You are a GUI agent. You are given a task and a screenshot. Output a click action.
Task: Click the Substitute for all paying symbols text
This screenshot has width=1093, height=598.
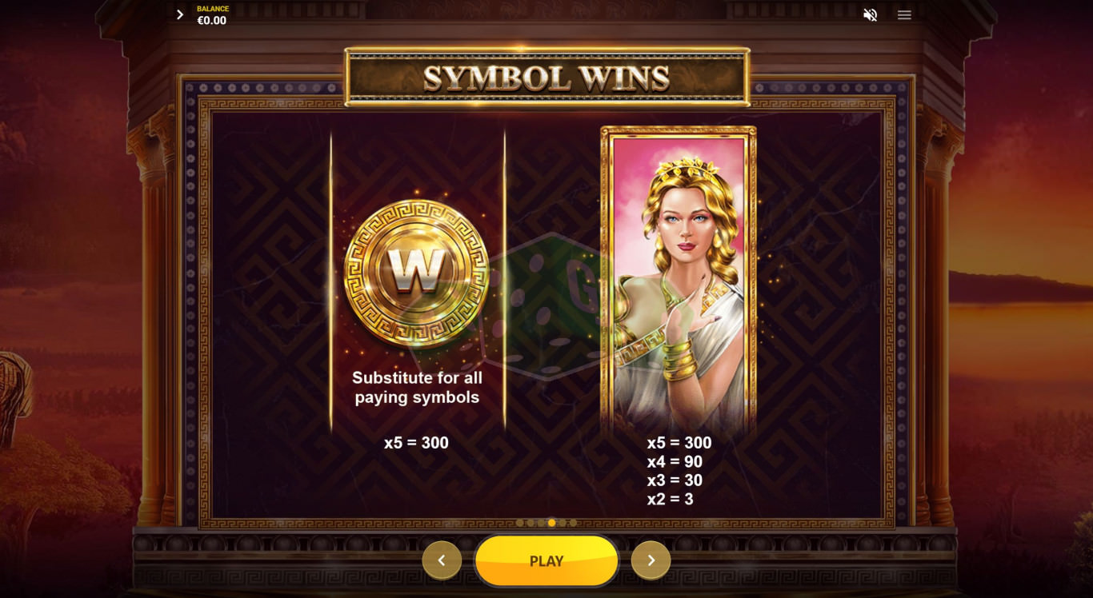point(417,388)
